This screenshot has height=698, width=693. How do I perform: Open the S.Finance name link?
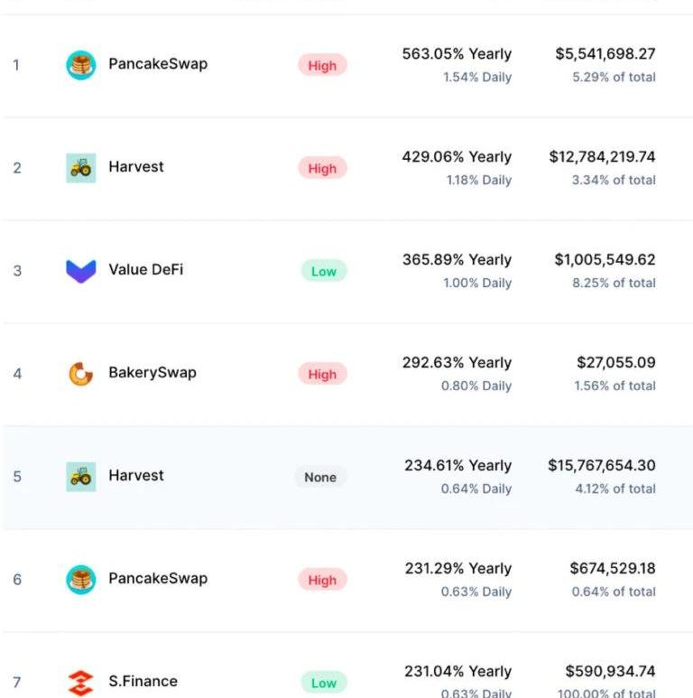pyautogui.click(x=143, y=681)
